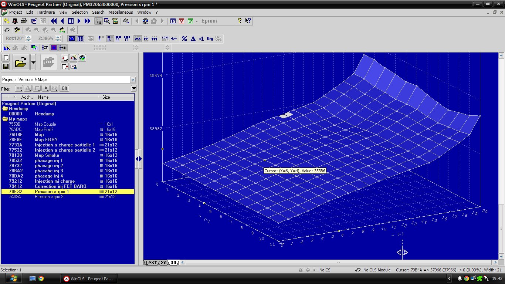Click the magnifier map search icon
505x284 pixels.
[107, 21]
